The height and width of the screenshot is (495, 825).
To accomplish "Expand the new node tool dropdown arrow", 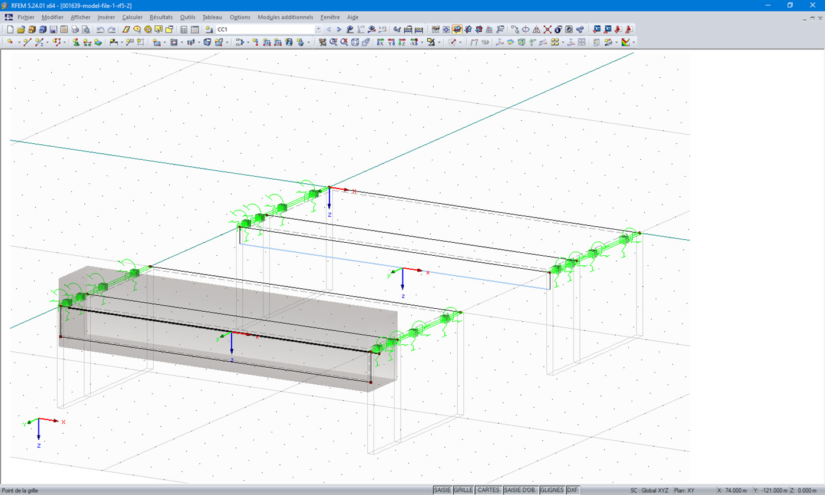I will pos(19,42).
